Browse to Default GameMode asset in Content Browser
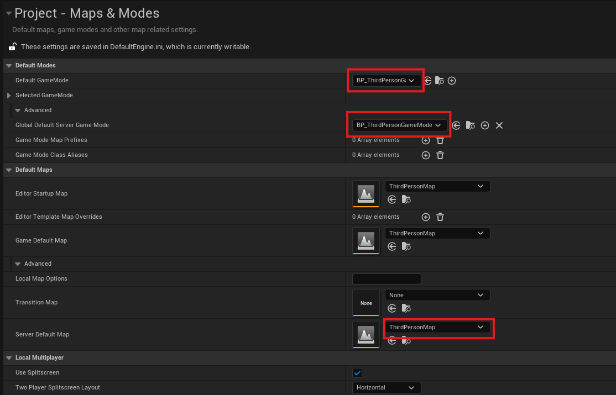Image resolution: width=616 pixels, height=395 pixels. click(440, 81)
